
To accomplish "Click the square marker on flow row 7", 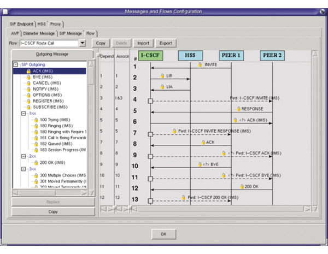I will [x=150, y=134].
